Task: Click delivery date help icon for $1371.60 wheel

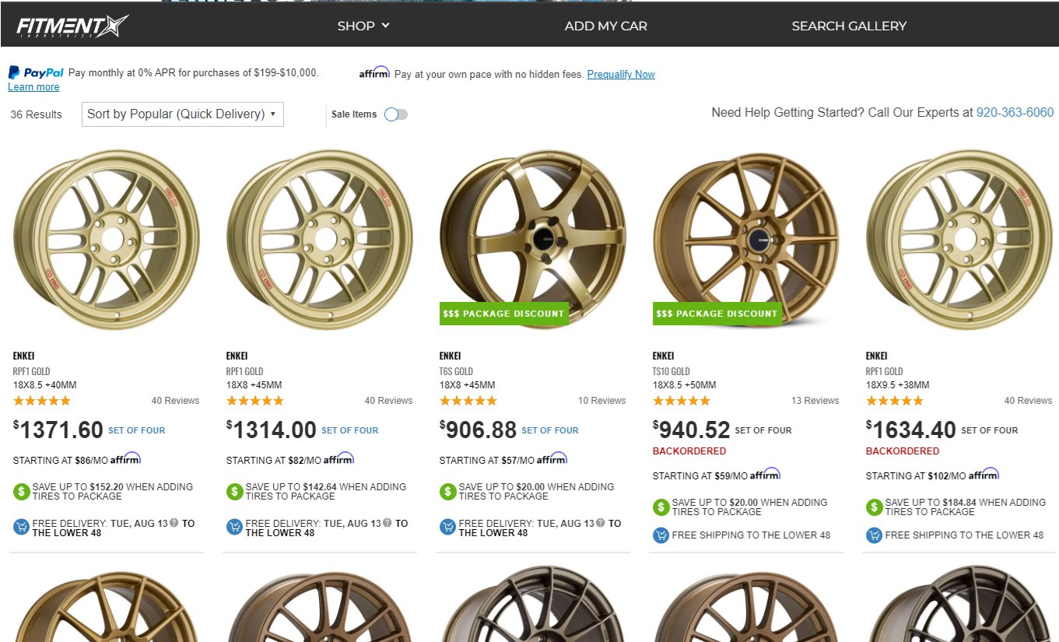Action: (x=174, y=523)
